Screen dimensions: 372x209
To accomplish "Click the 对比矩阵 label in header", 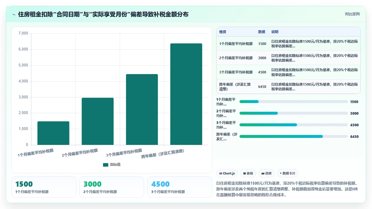I will (352, 14).
